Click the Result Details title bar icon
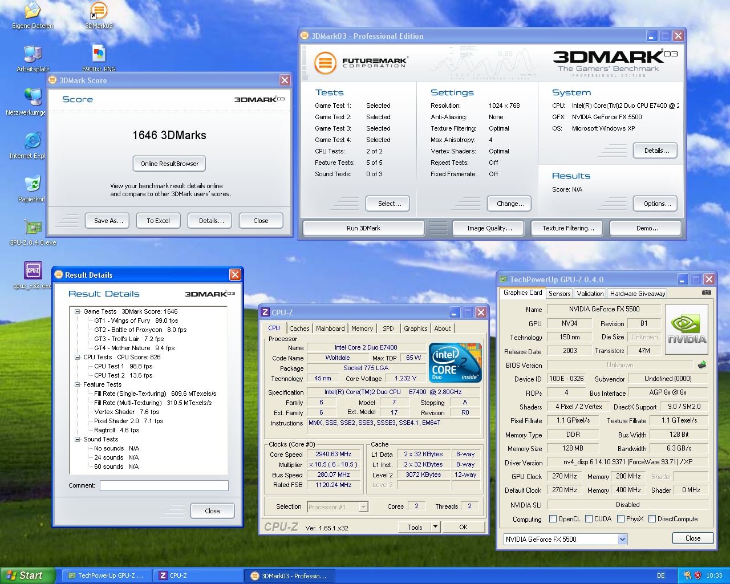 pyautogui.click(x=58, y=274)
